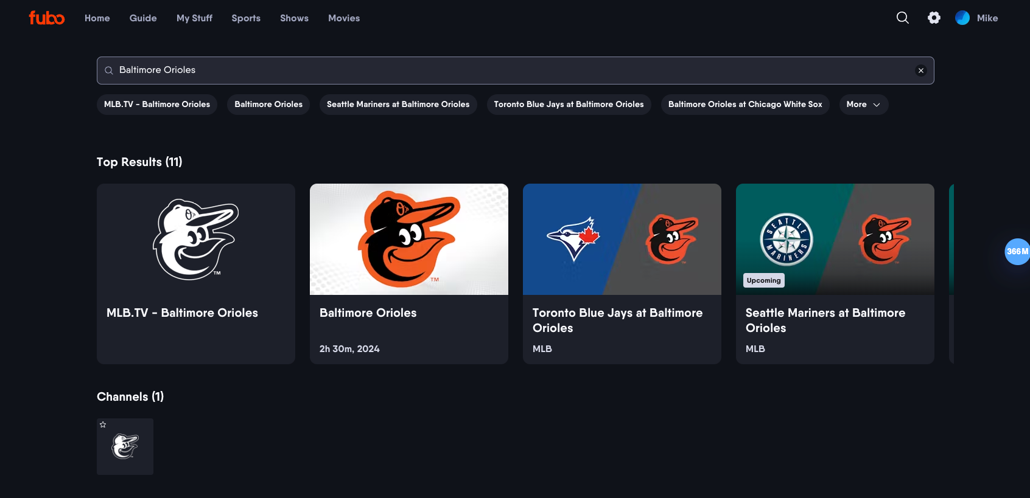The height and width of the screenshot is (498, 1030).
Task: Click the '2h 30m, 2024' text
Action: coord(349,349)
